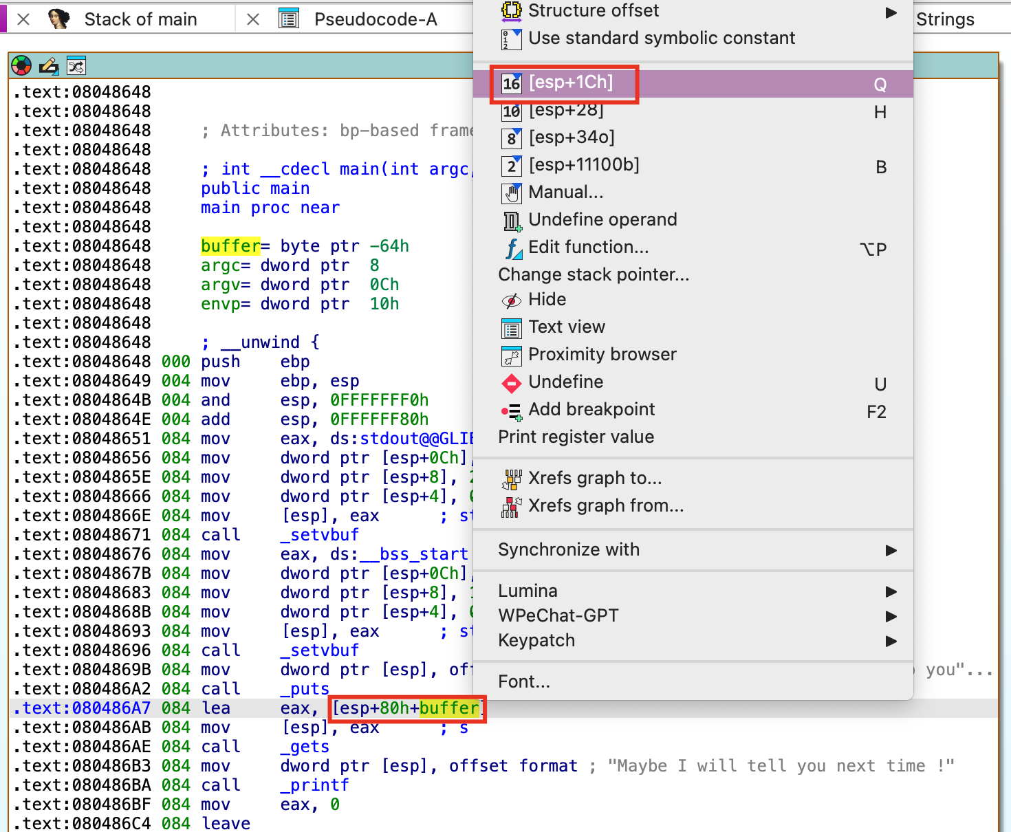Click the Stack of main tab portrait icon
Screen dimensions: 1011x832
pos(59,19)
